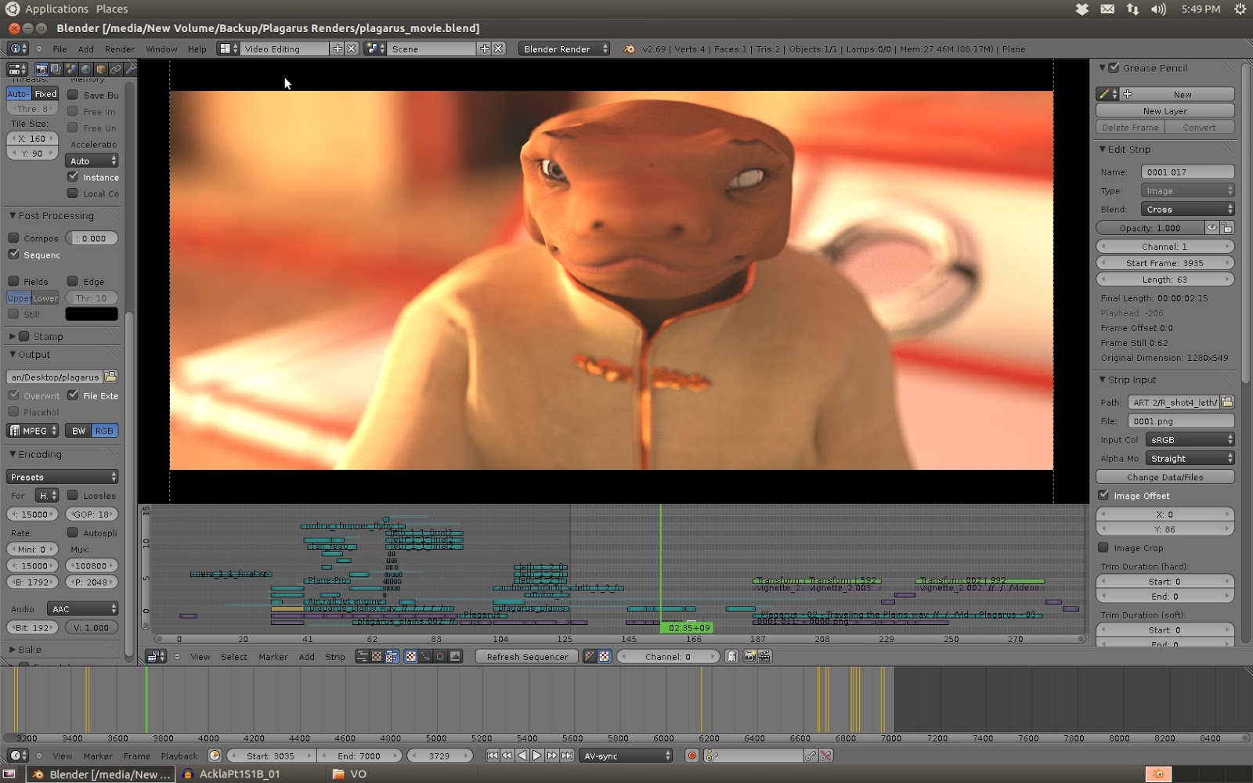Render OpenGL still camera icon in sequencer

(749, 656)
